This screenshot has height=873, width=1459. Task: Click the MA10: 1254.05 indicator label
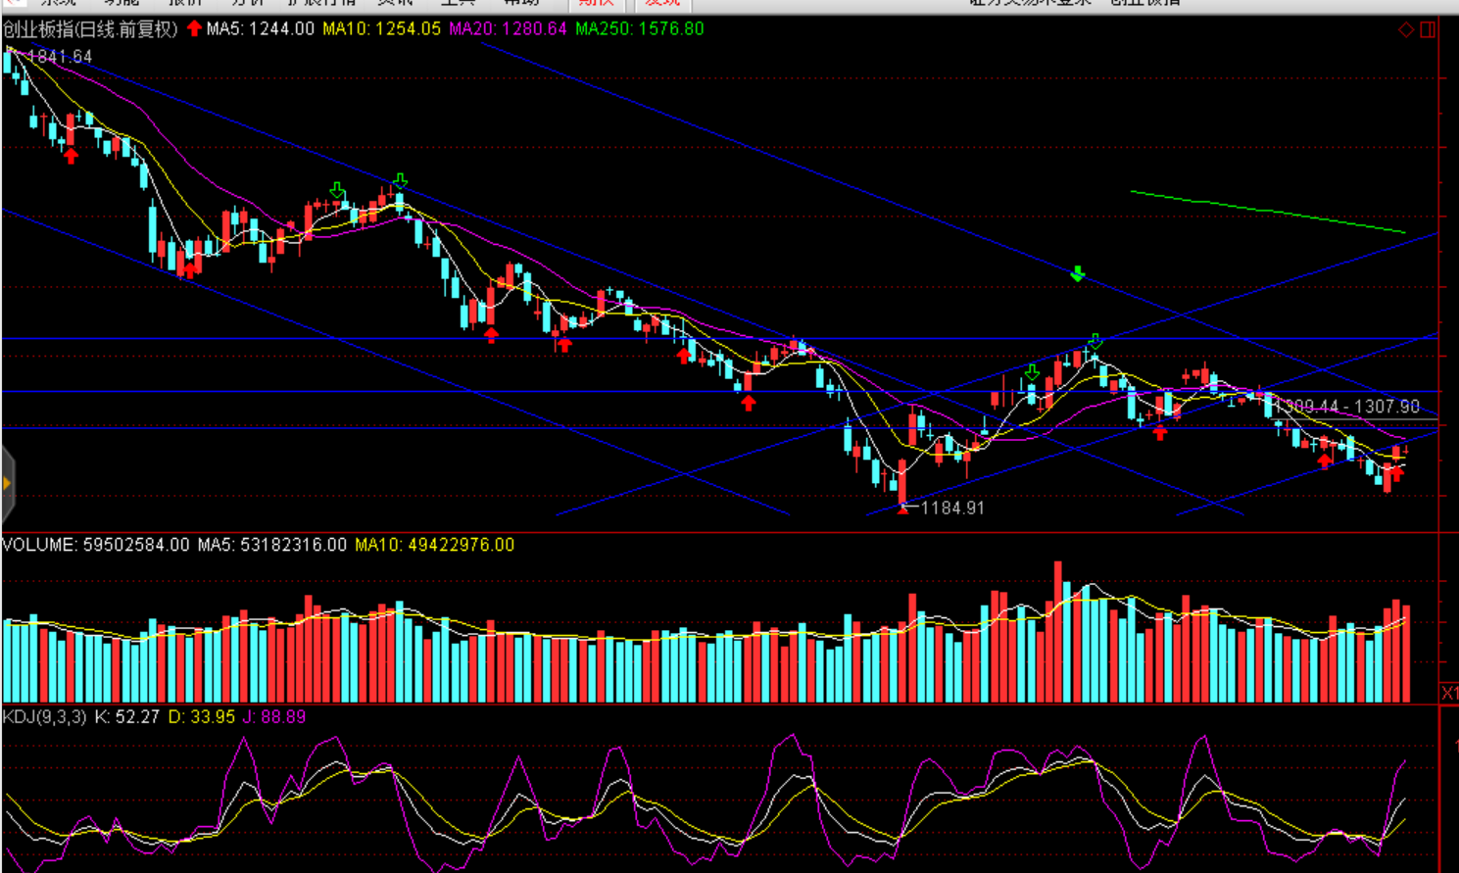(x=381, y=28)
